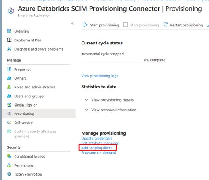Viewport: 209px width, 180px height.
Task: Open Diagnose and solve problems wrench icon
Action: click(x=9, y=49)
